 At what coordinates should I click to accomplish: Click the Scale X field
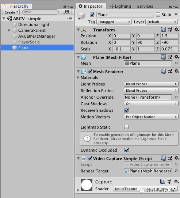pos(122,49)
